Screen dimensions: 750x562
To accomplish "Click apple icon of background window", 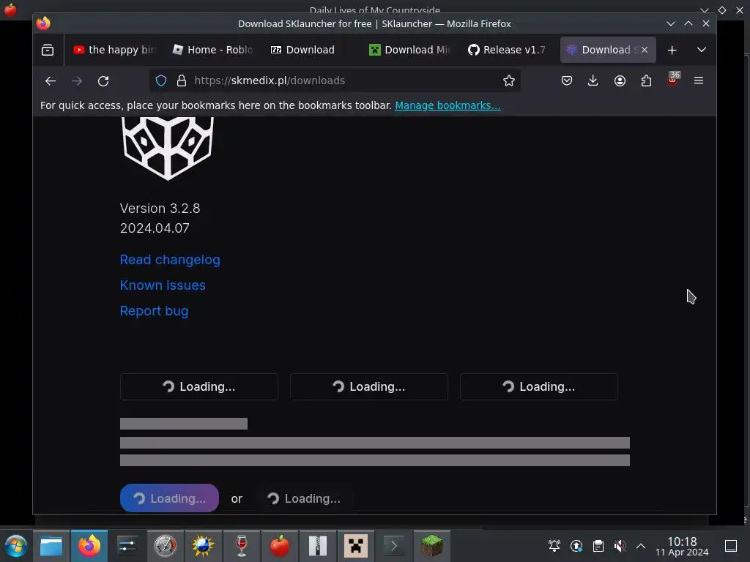I will tap(10, 10).
